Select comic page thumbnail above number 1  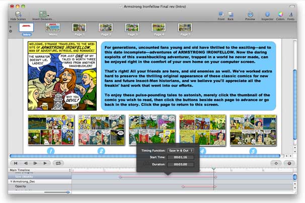51,130
